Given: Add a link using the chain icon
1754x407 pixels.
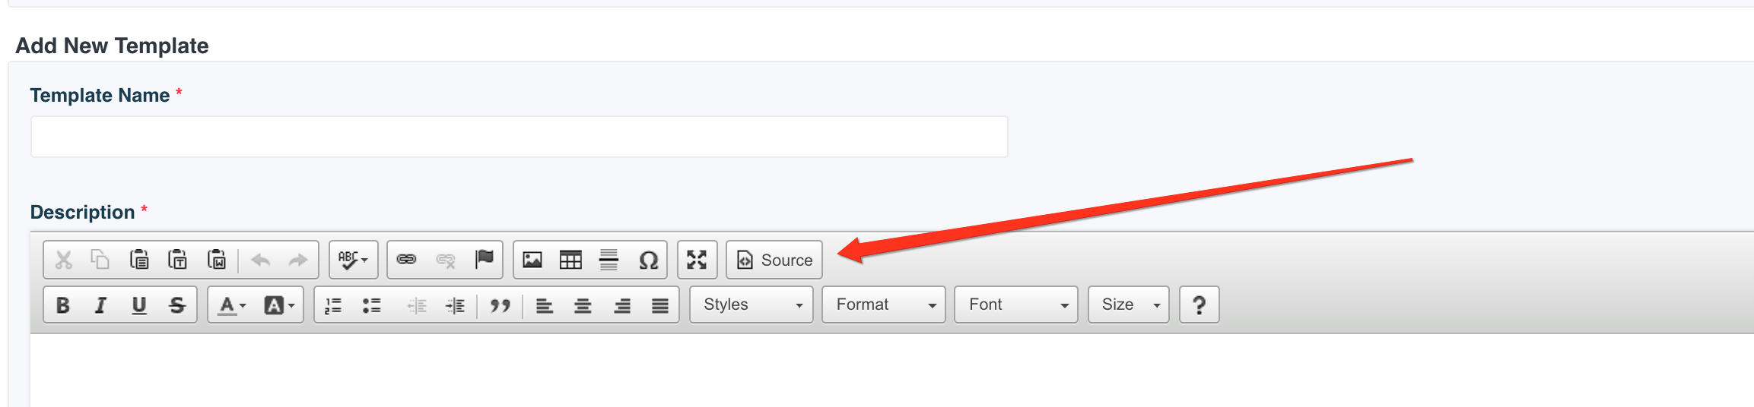Looking at the screenshot, I should 406,260.
